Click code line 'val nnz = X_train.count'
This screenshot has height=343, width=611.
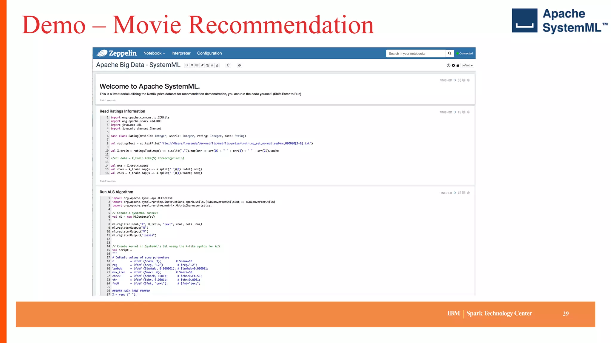[x=129, y=166]
